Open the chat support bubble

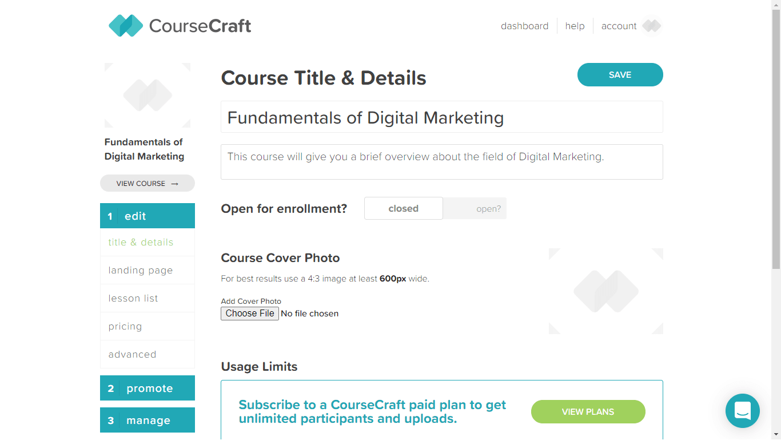pos(742,411)
